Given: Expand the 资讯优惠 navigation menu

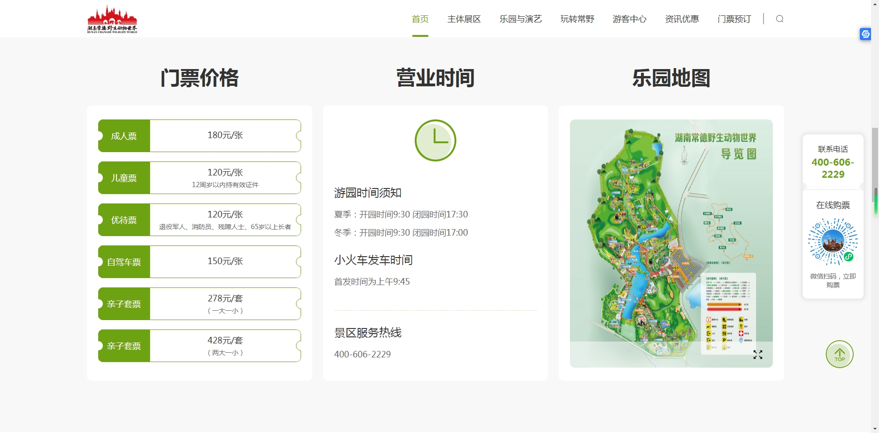Looking at the screenshot, I should pos(682,19).
